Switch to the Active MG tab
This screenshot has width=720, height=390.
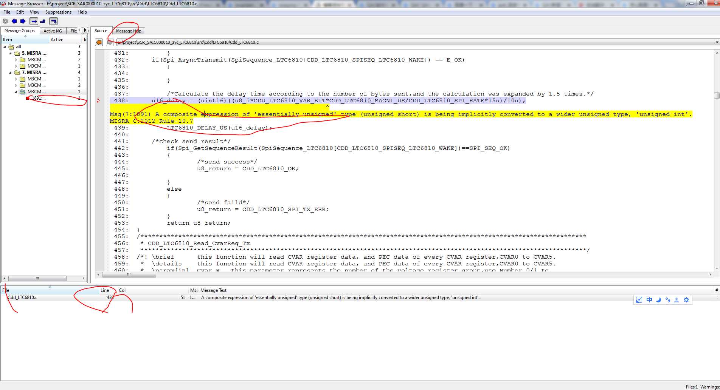coord(53,31)
